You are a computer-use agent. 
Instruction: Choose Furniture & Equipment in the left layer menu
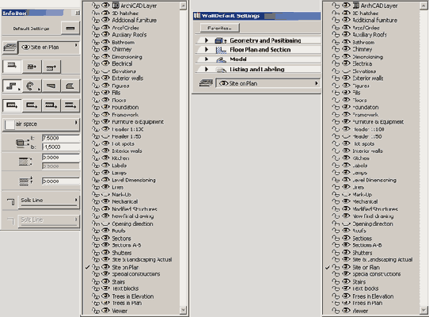click(138, 122)
